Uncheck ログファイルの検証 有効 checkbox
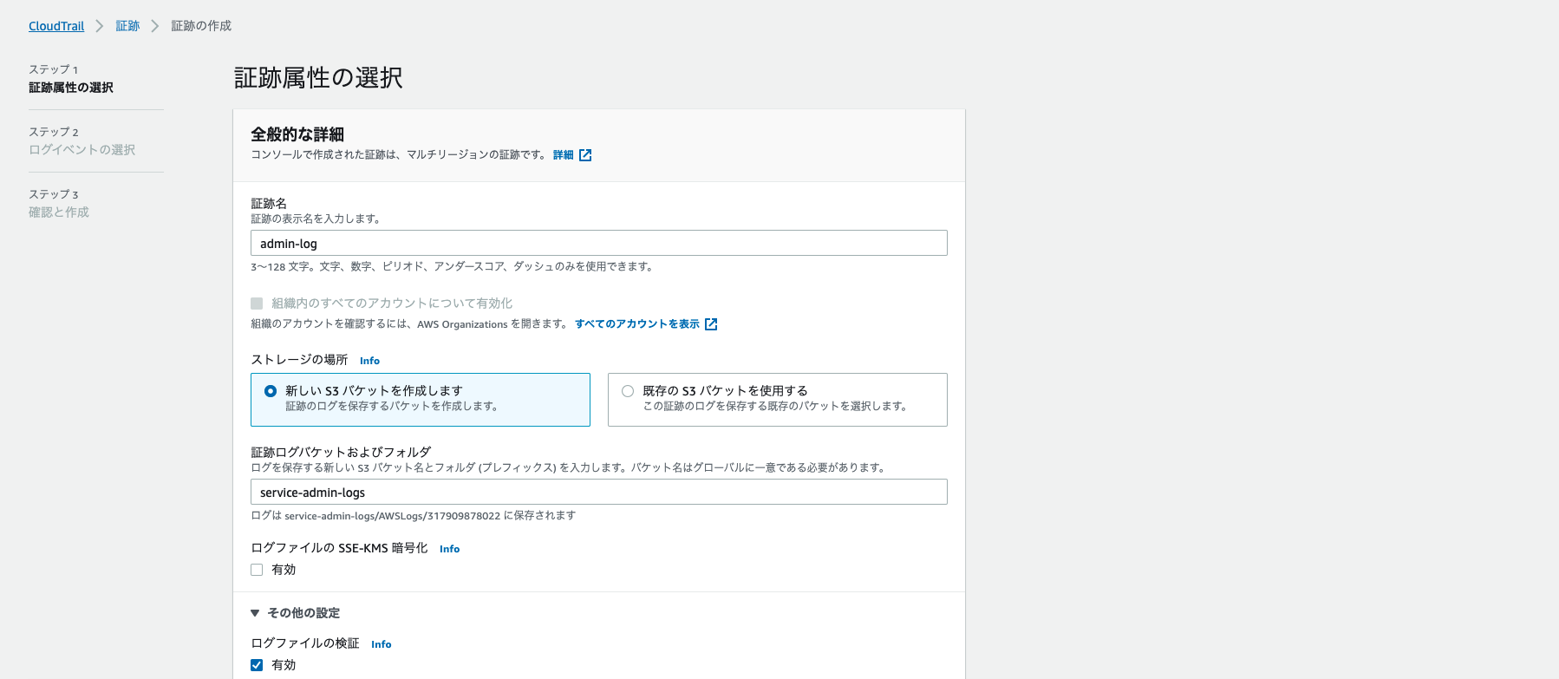The image size is (1559, 679). tap(257, 665)
